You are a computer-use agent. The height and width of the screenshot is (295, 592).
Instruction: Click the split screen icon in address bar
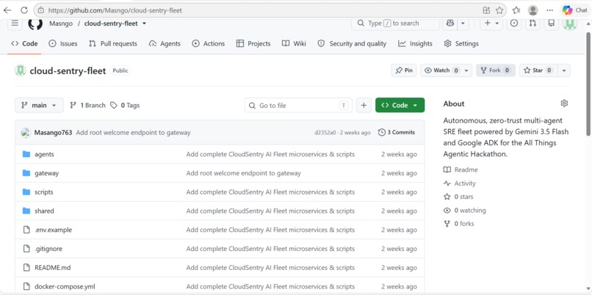(486, 10)
